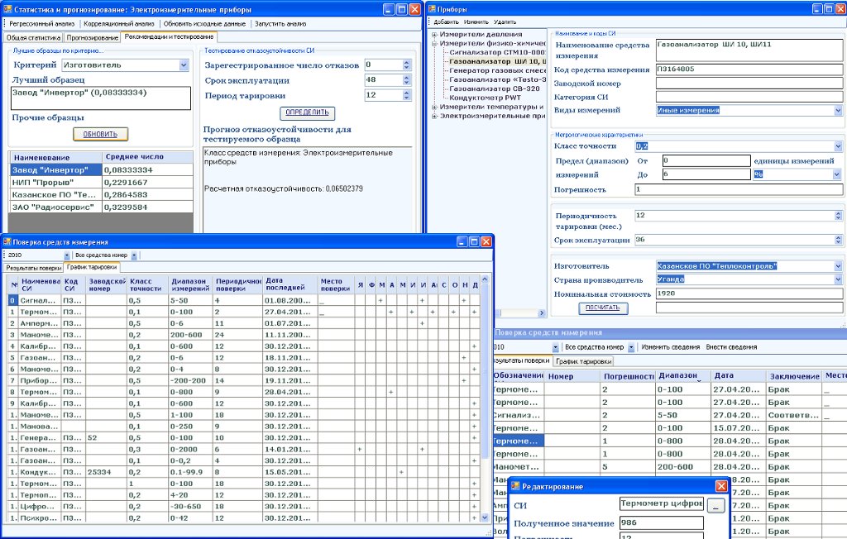Close the Редактирование dialog
The width and height of the screenshot is (847, 539).
coord(720,486)
